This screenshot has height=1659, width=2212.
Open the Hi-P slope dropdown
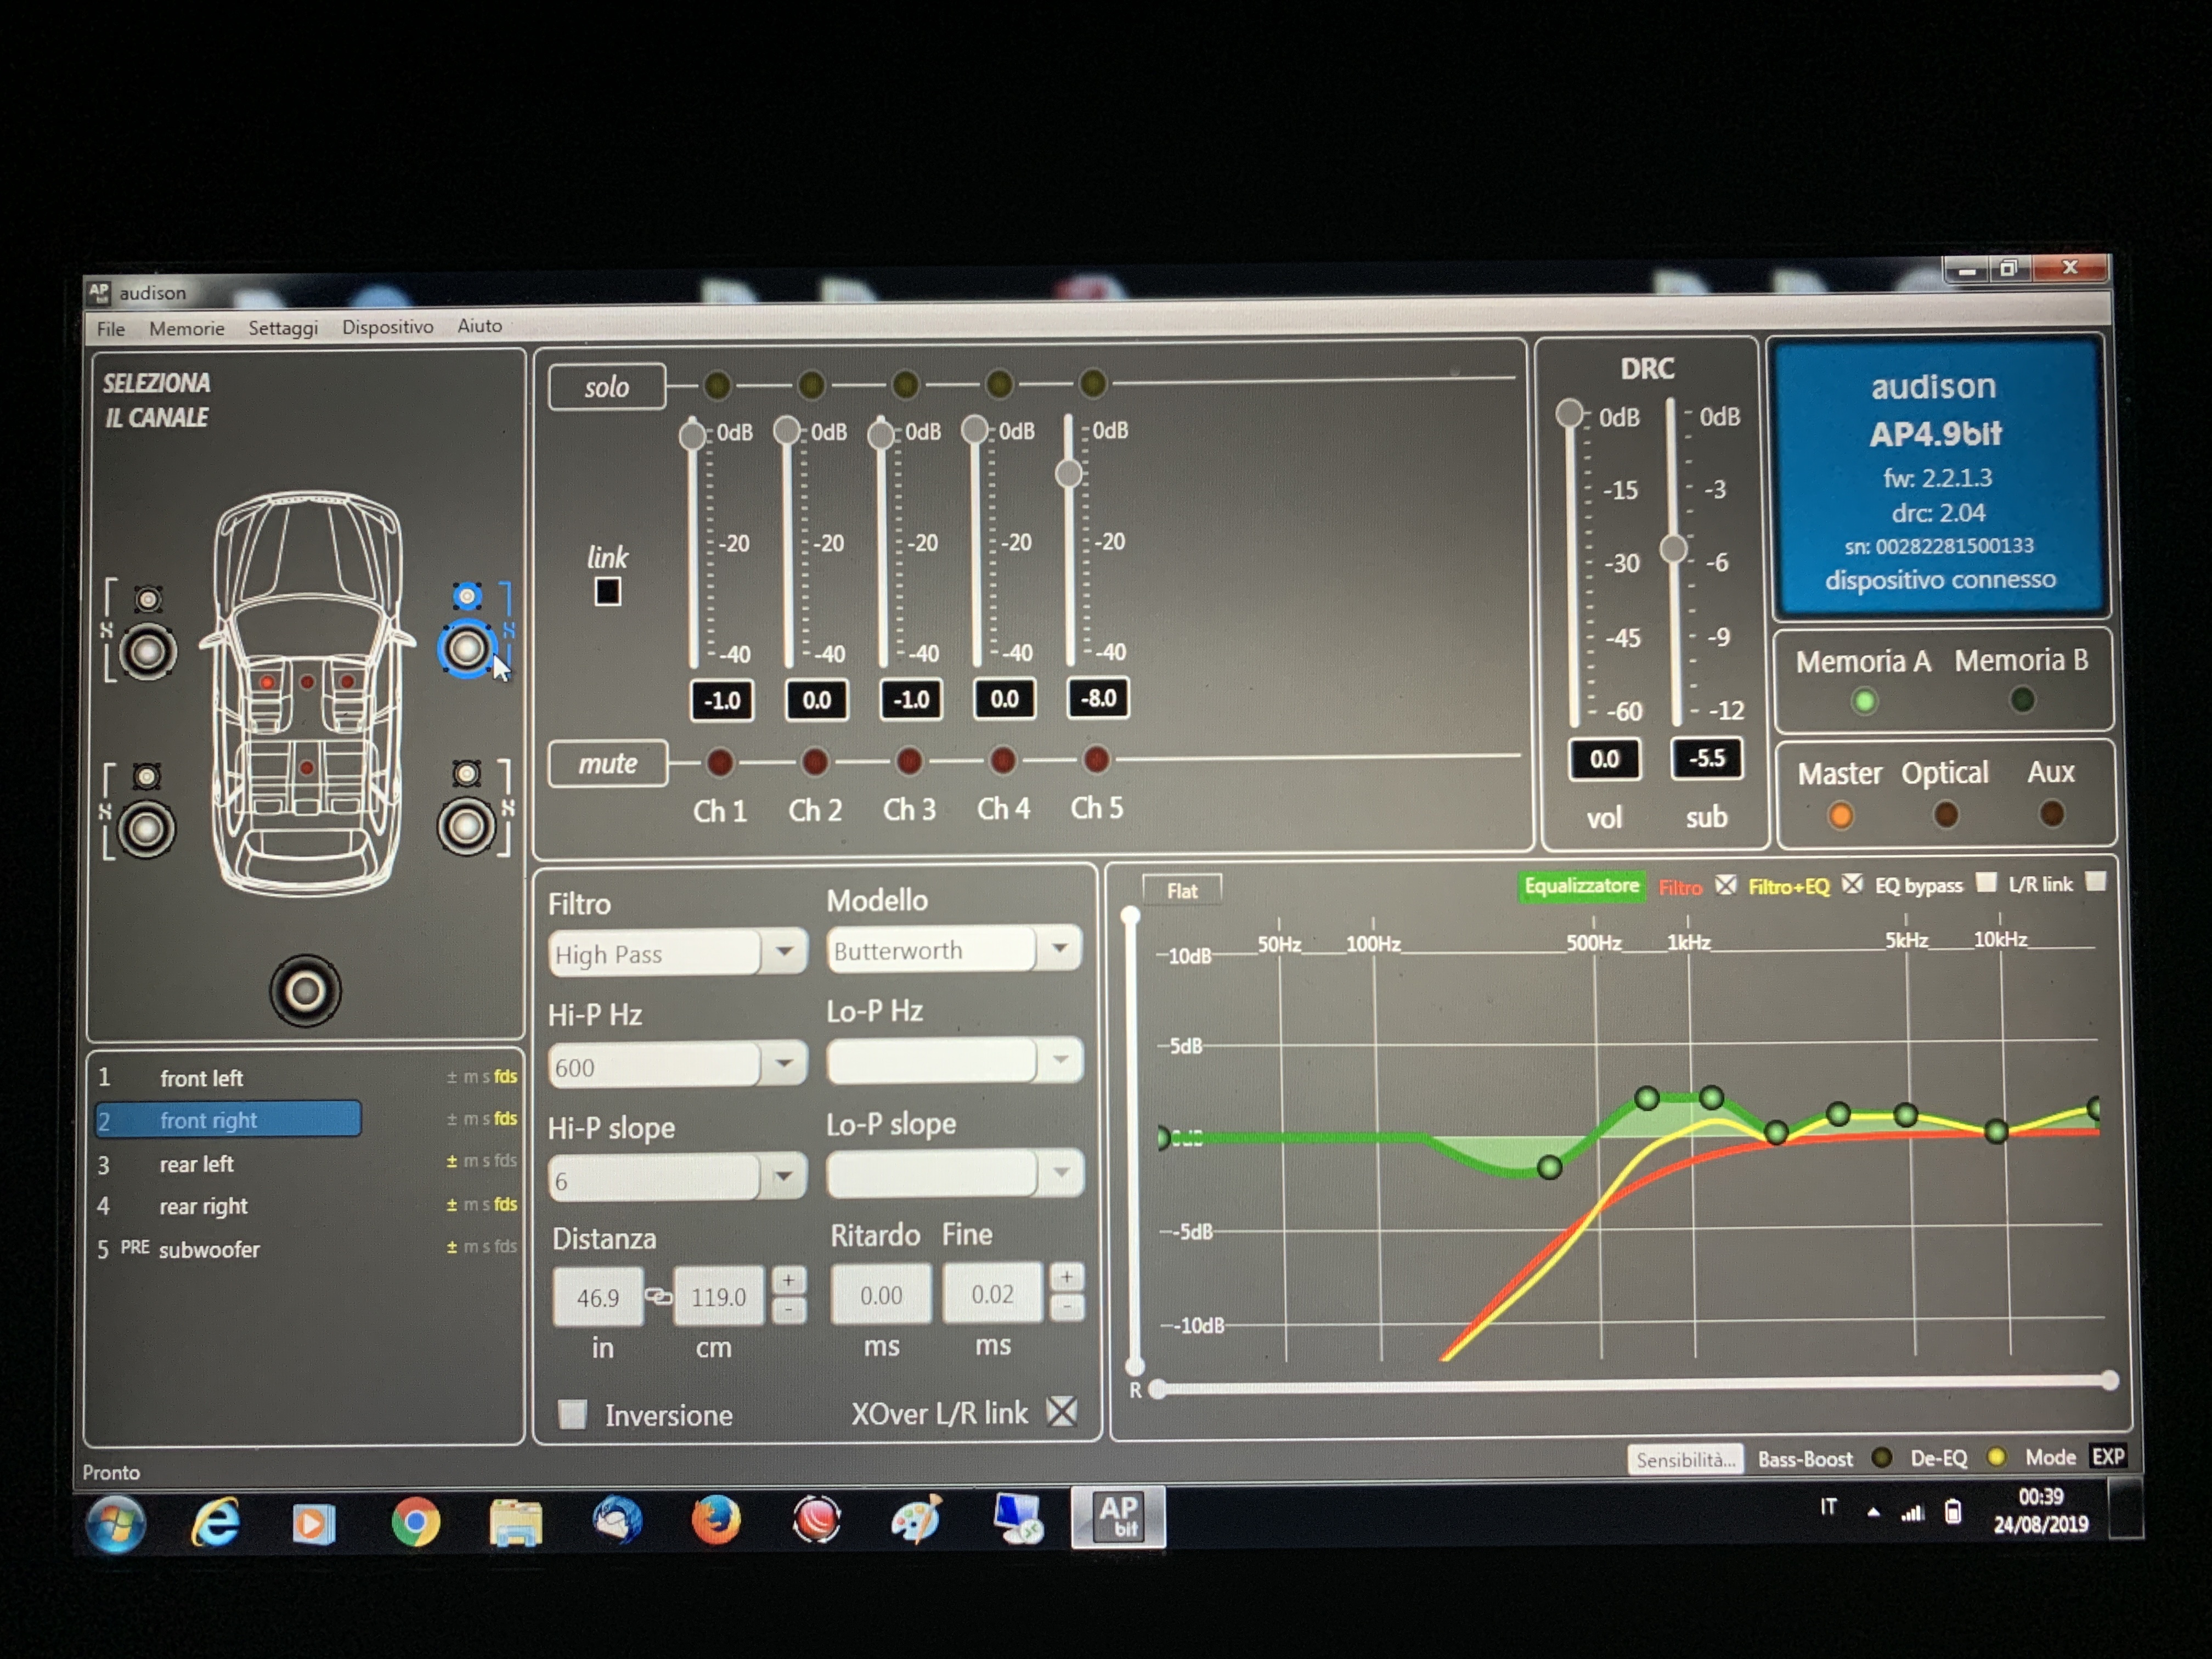pyautogui.click(x=677, y=1179)
